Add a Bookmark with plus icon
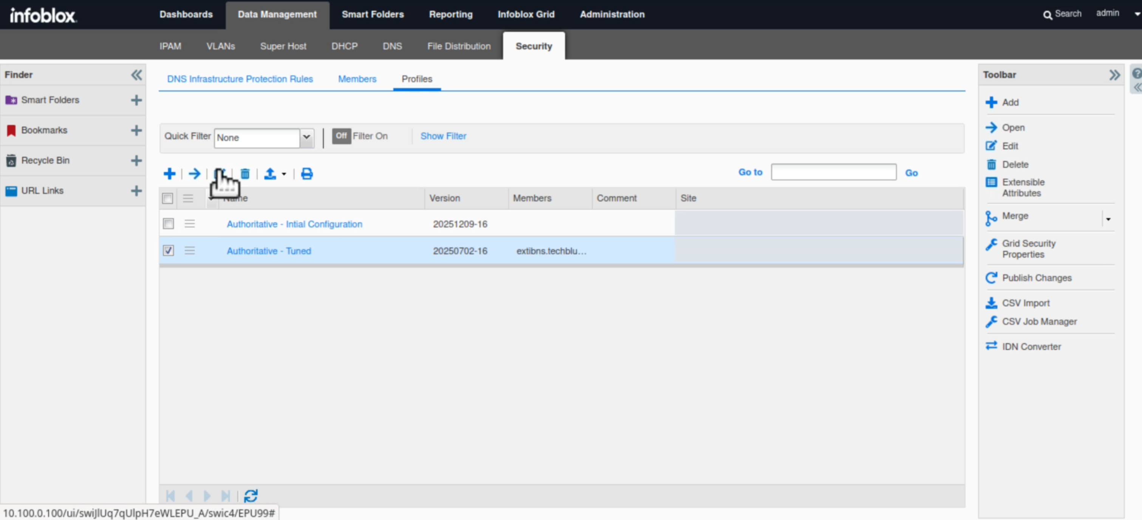This screenshot has width=1142, height=520. pos(136,130)
